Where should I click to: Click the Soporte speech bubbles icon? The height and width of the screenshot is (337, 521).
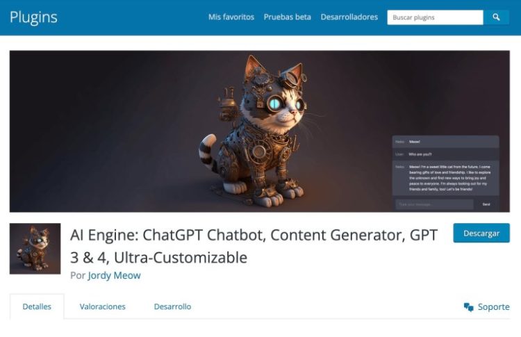[468, 307]
